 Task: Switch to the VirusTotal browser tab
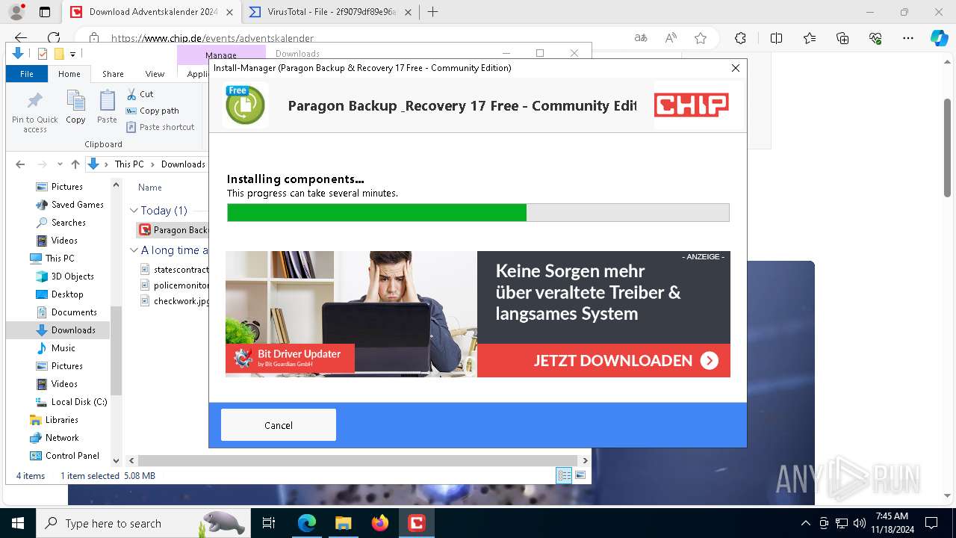pos(332,12)
